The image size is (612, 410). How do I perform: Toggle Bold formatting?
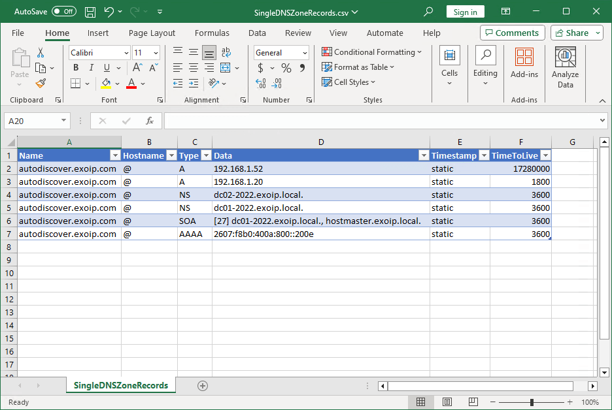pos(76,68)
